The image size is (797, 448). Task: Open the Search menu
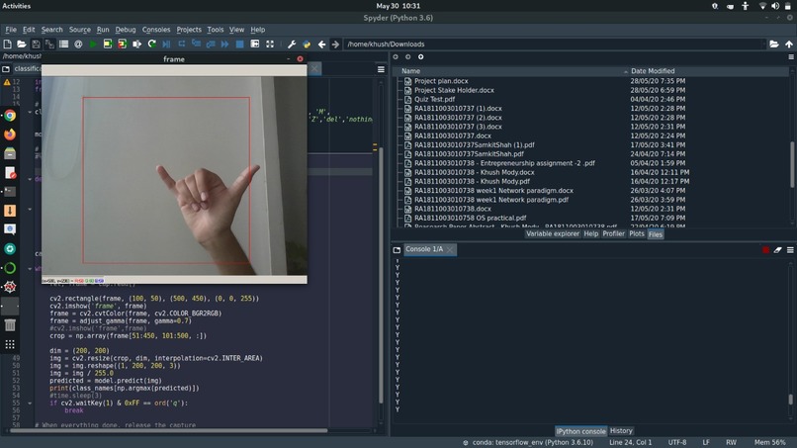(x=51, y=30)
